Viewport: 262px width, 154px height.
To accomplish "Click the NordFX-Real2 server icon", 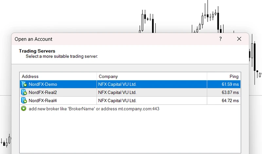I will tap(24, 92).
